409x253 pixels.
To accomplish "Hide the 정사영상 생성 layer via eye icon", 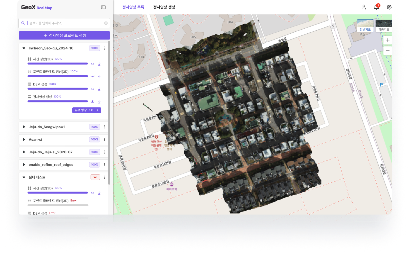I will point(93,102).
